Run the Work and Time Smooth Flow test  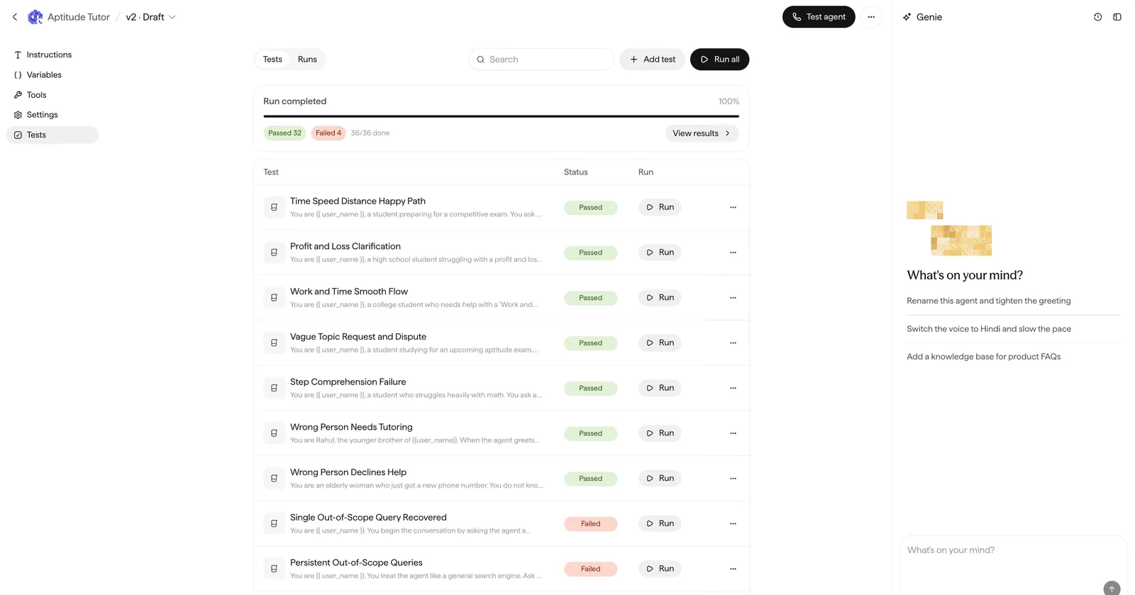[660, 298]
